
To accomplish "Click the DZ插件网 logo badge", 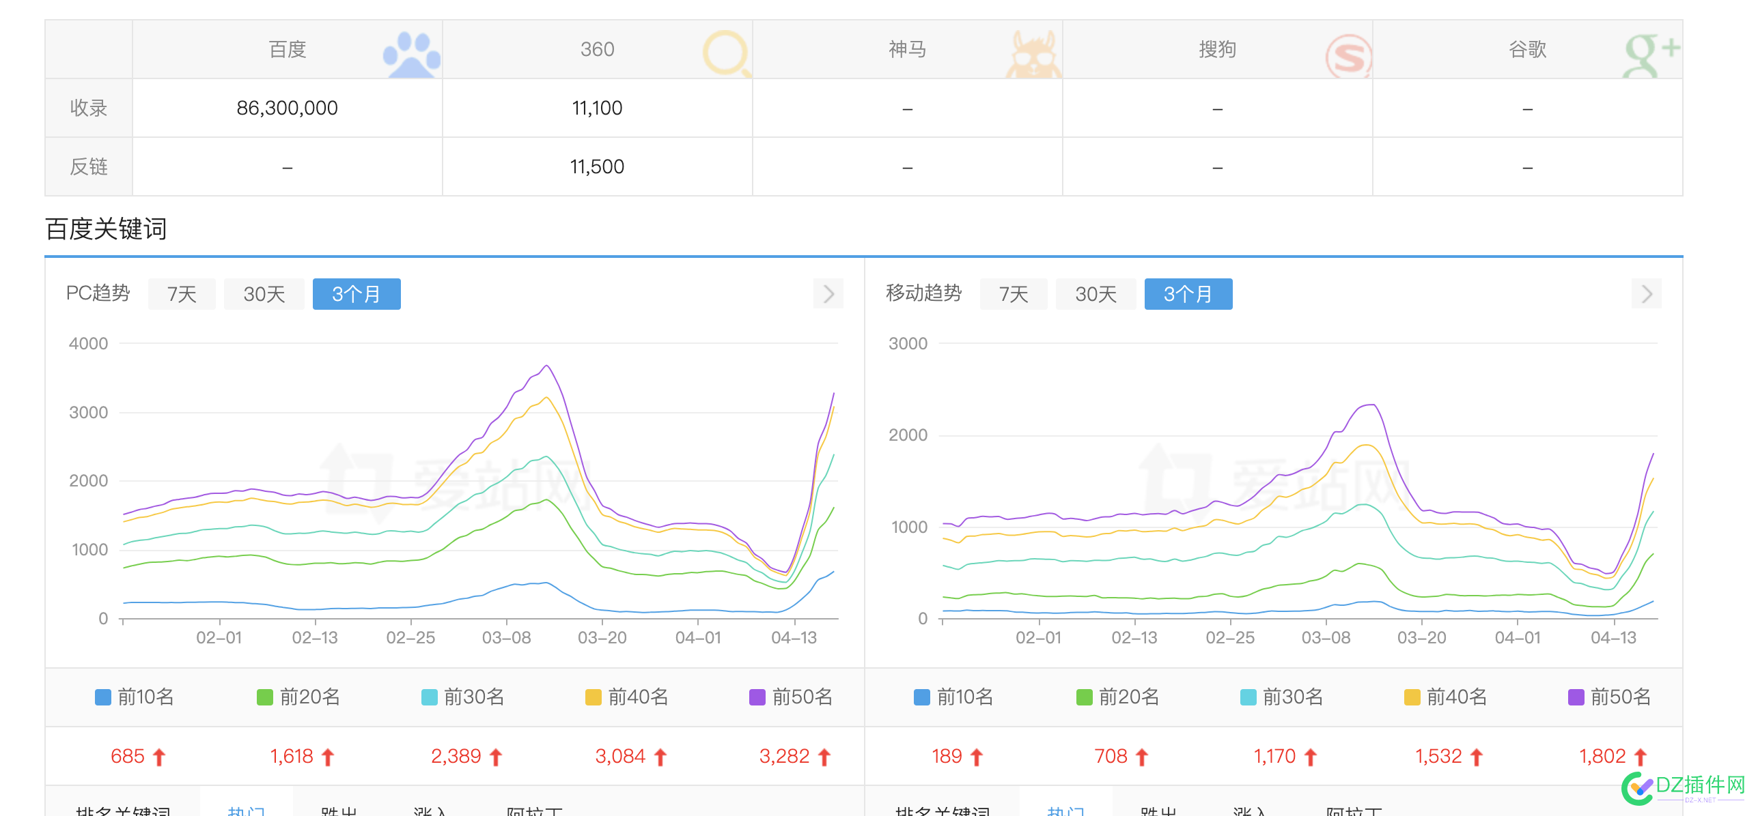I will tap(1684, 788).
